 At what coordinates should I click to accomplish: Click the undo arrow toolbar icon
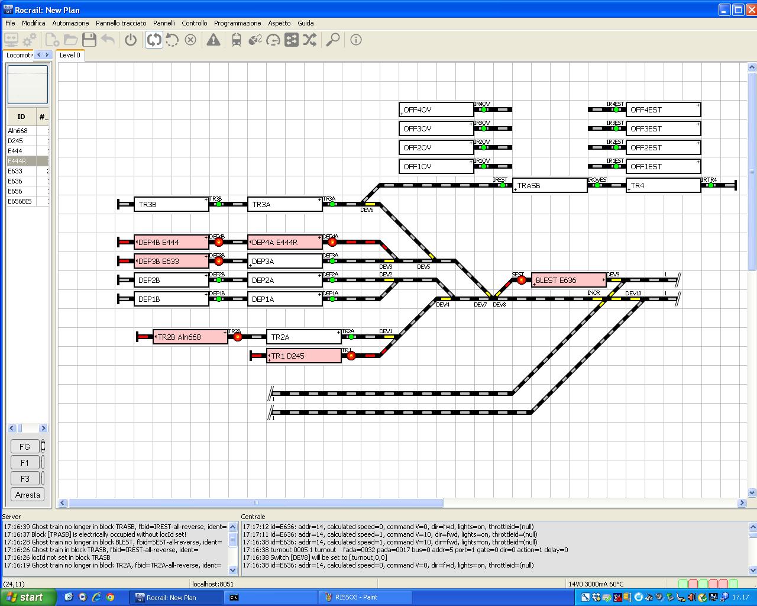(108, 40)
